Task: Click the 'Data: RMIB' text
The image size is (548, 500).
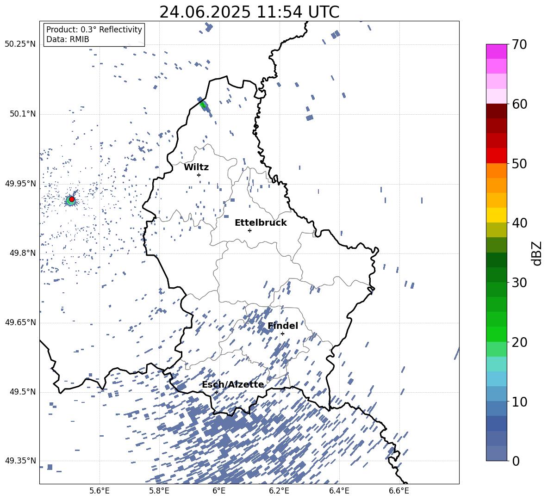Action: [x=68, y=39]
